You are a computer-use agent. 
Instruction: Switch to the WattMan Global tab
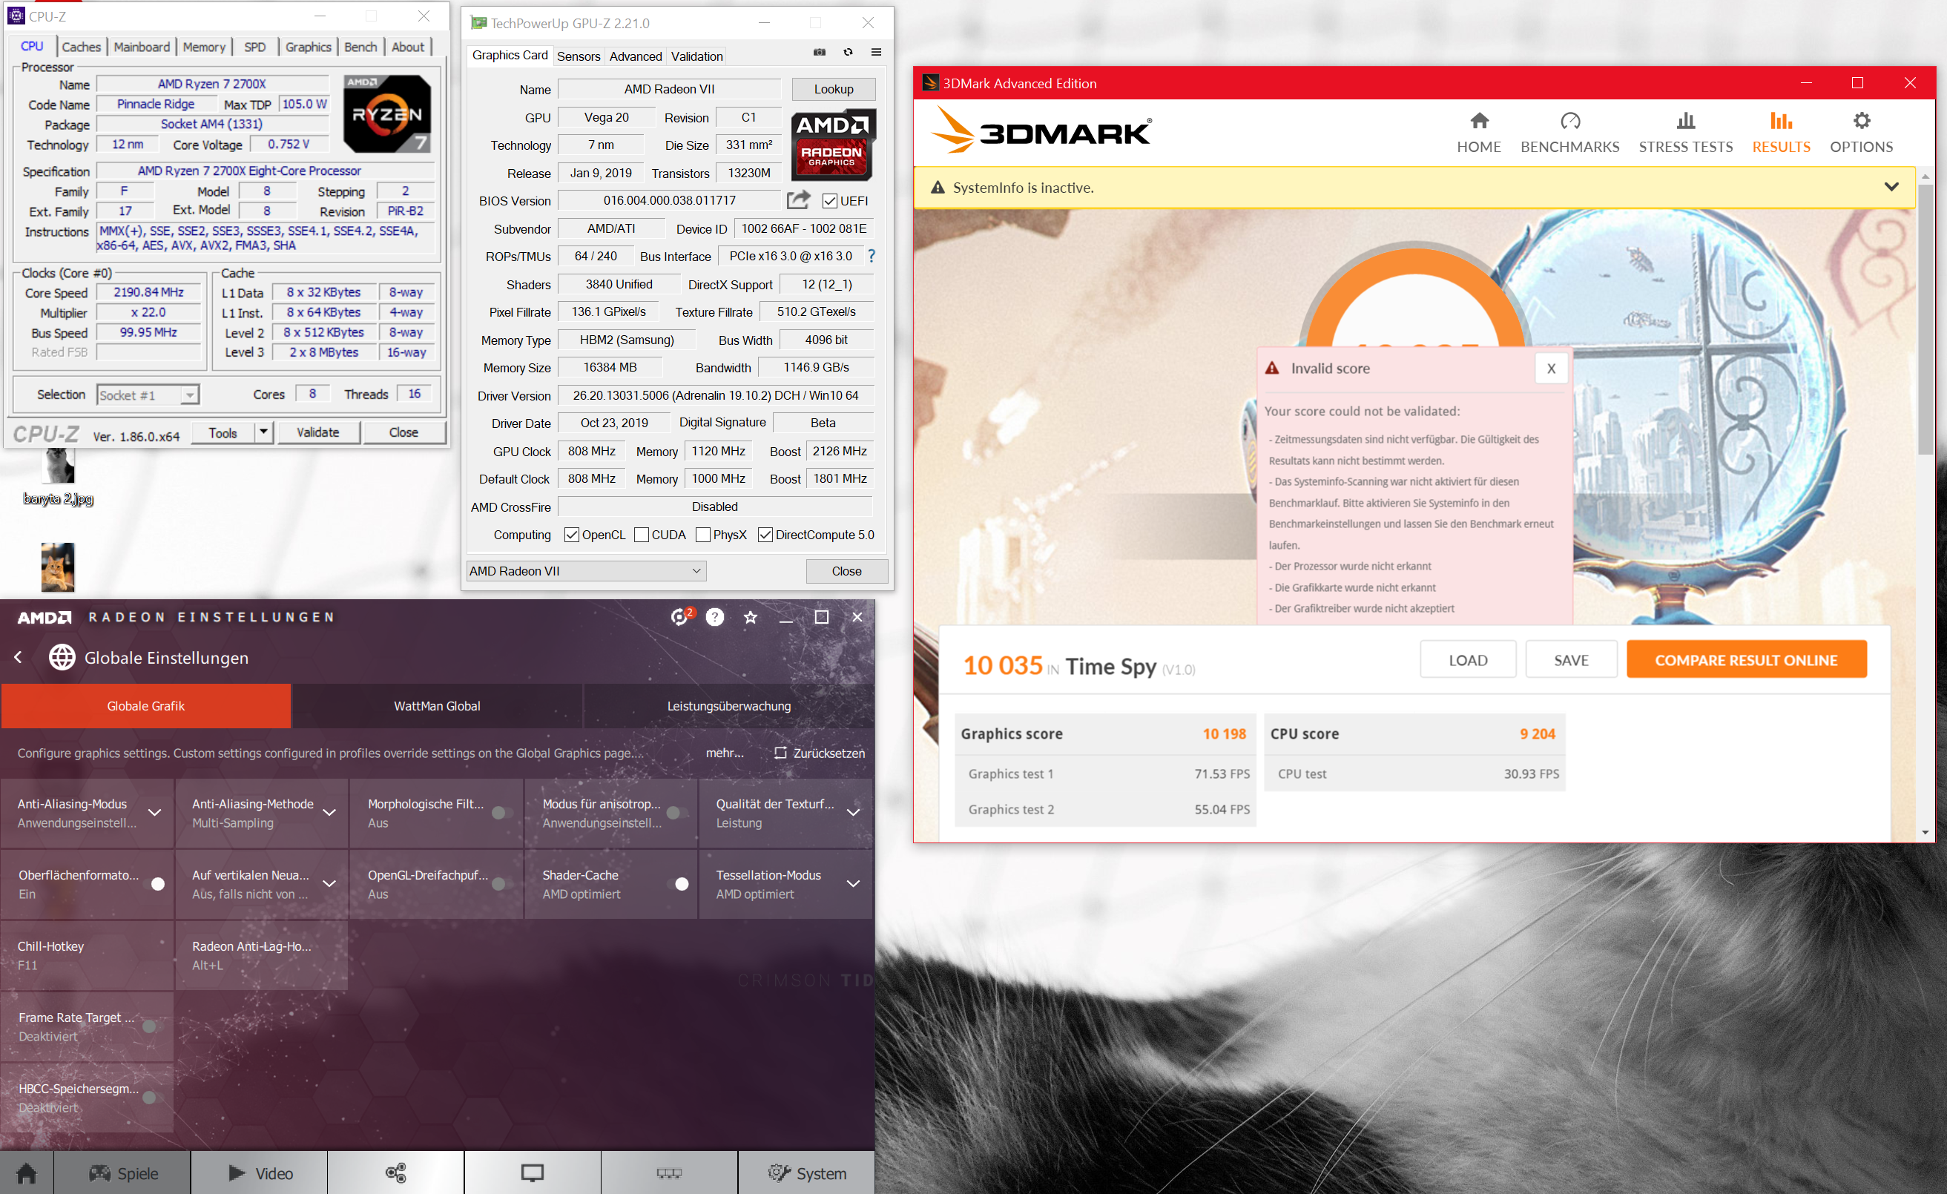click(x=437, y=706)
